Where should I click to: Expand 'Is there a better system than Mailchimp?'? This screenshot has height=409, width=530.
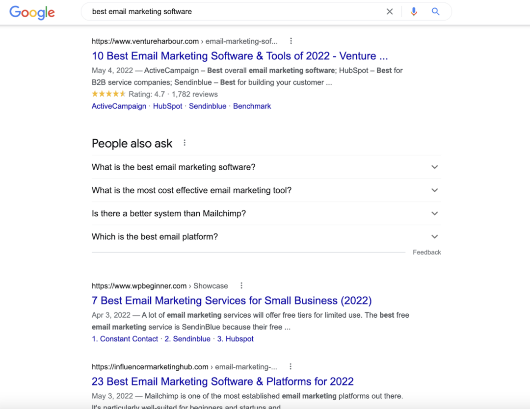tap(169, 213)
